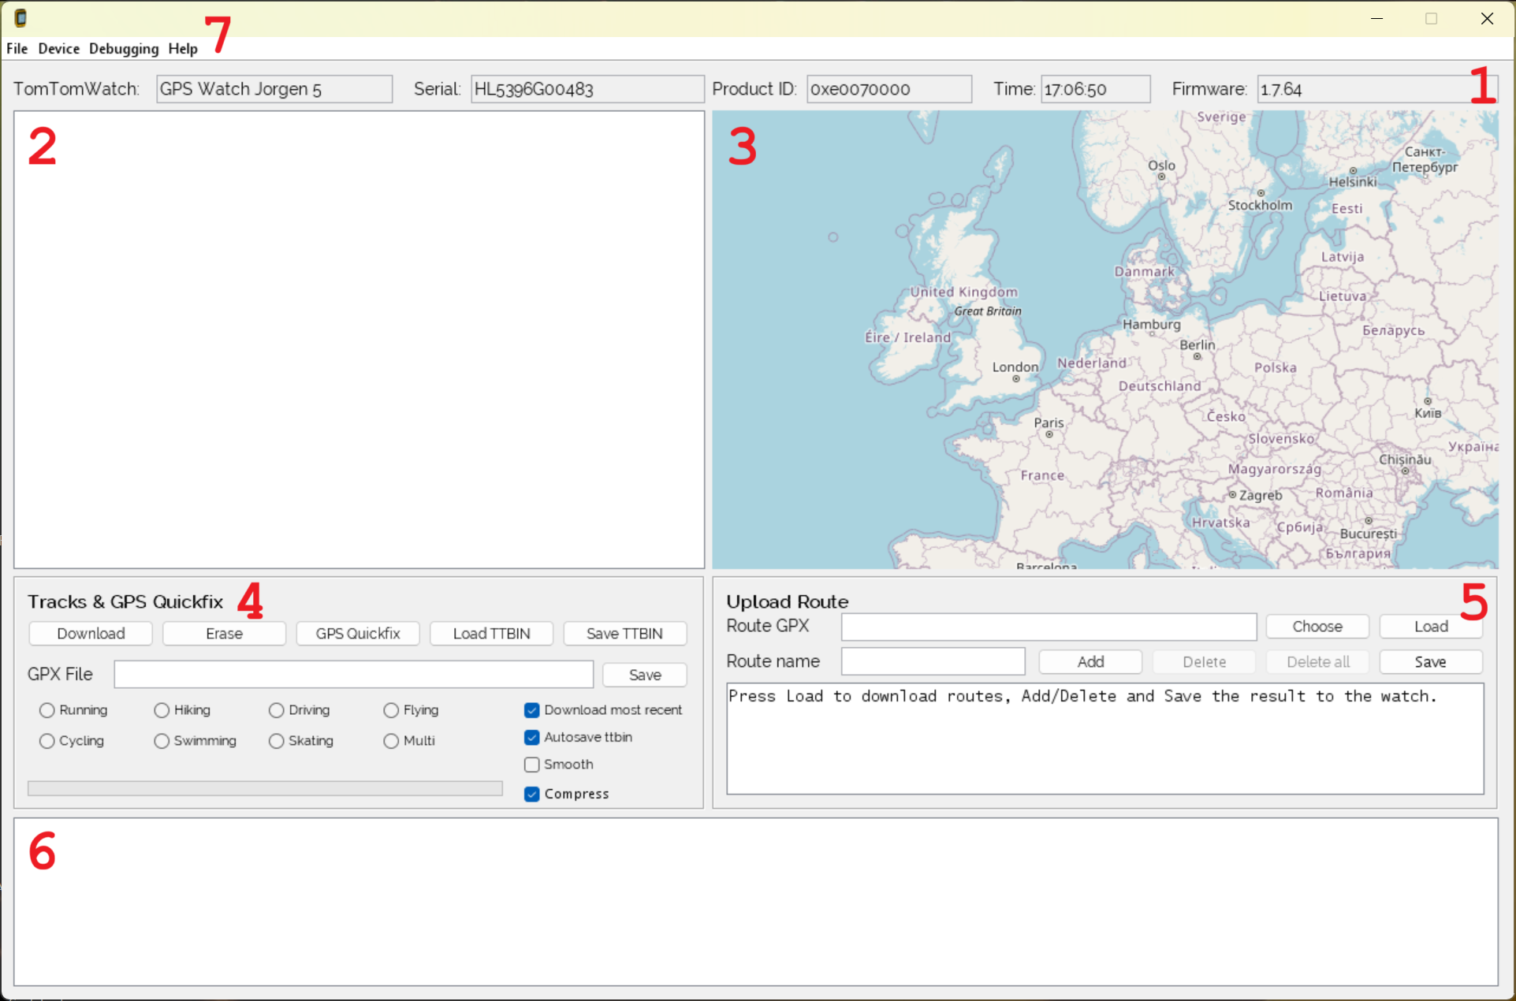Click Load TTBIN button
Image resolution: width=1516 pixels, height=1001 pixels.
coord(491,634)
